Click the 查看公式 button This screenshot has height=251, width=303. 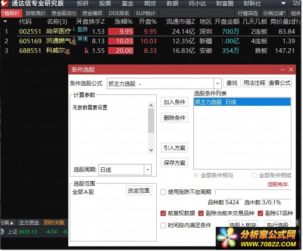pyautogui.click(x=280, y=83)
